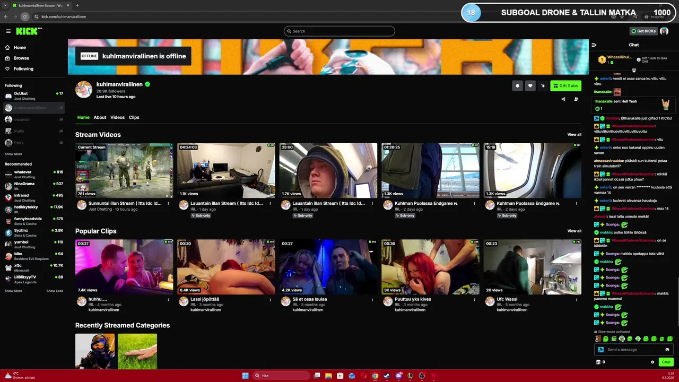The width and height of the screenshot is (679, 382).
Task: Click the search input field
Action: pos(339,31)
